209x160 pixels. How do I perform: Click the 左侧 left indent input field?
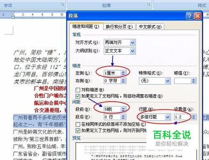point(112,73)
